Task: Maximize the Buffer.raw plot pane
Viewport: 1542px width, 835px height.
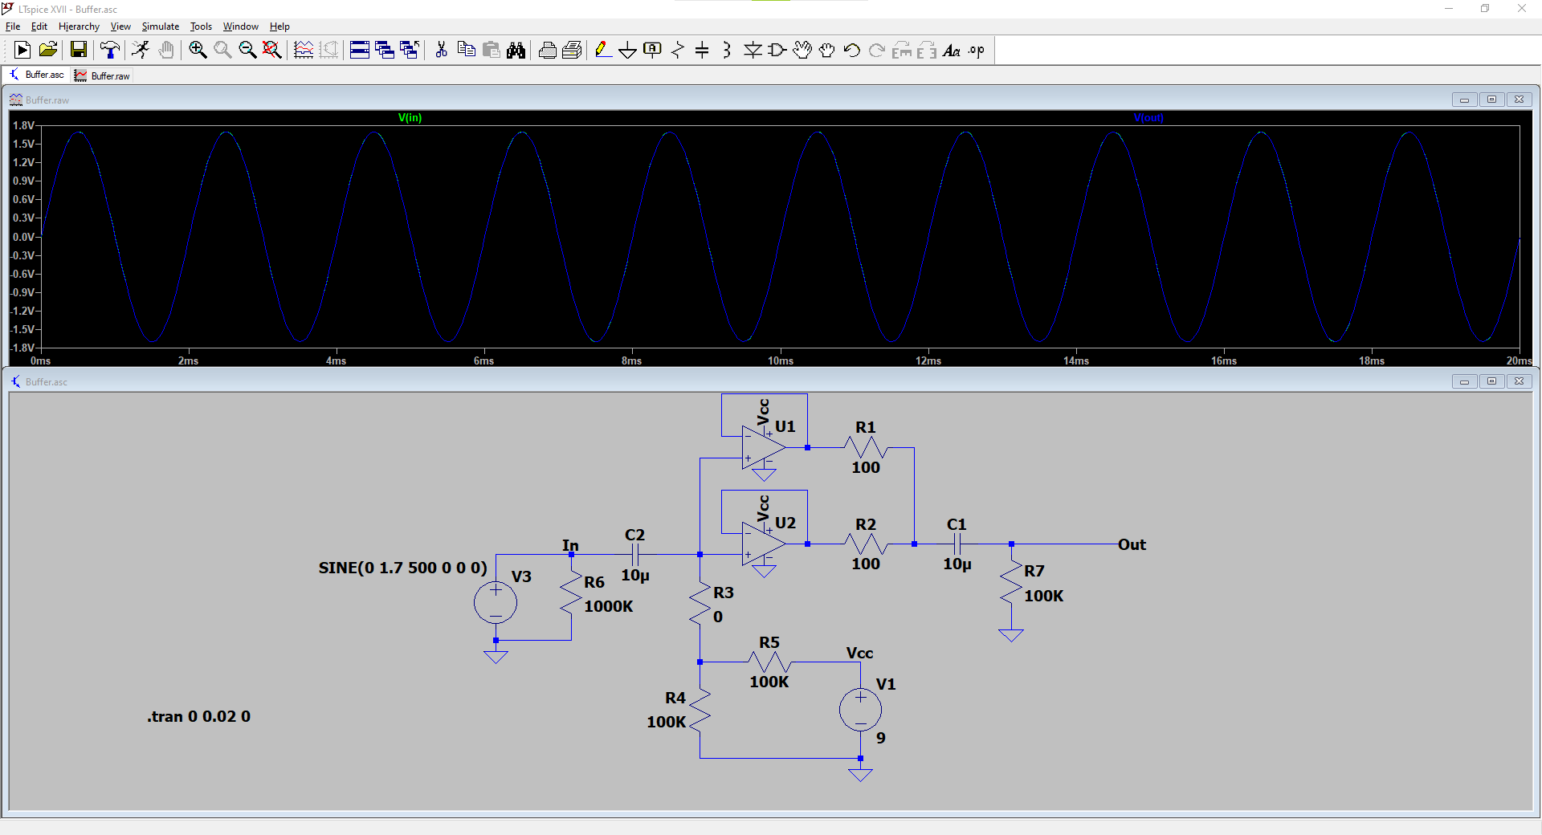Action: point(1491,100)
